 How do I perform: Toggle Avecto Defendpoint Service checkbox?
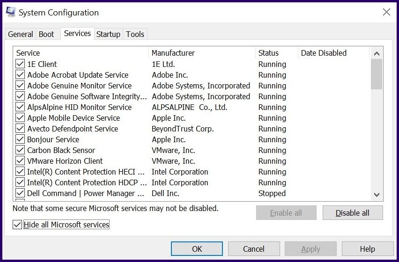(20, 128)
